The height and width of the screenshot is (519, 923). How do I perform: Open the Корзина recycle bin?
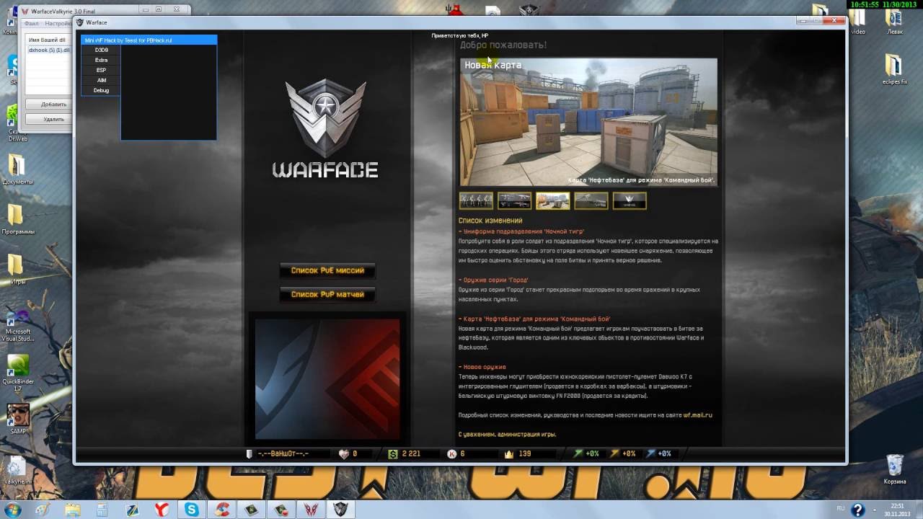pyautogui.click(x=894, y=469)
